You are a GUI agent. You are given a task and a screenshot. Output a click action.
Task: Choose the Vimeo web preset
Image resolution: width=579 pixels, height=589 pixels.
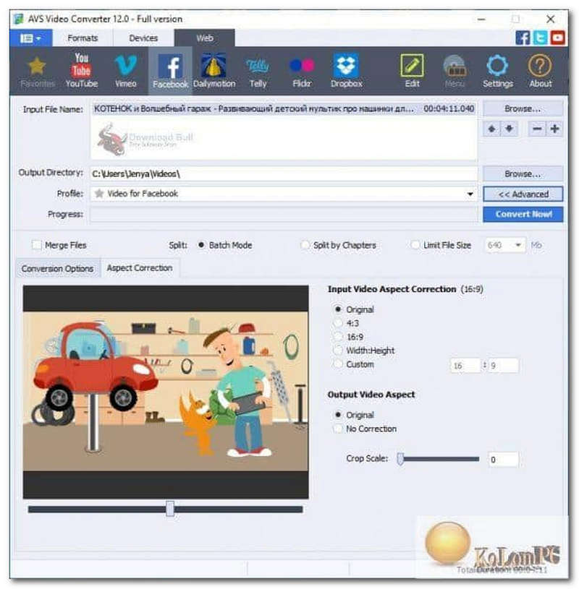(x=125, y=69)
